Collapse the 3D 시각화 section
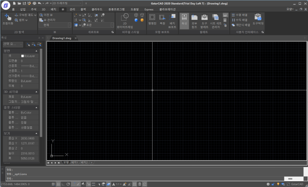The width and height of the screenshot is (308, 187). coord(36,92)
